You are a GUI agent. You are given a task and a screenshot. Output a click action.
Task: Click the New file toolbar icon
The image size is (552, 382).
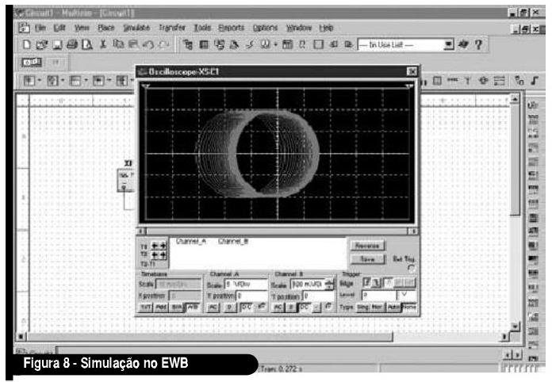[x=26, y=42]
